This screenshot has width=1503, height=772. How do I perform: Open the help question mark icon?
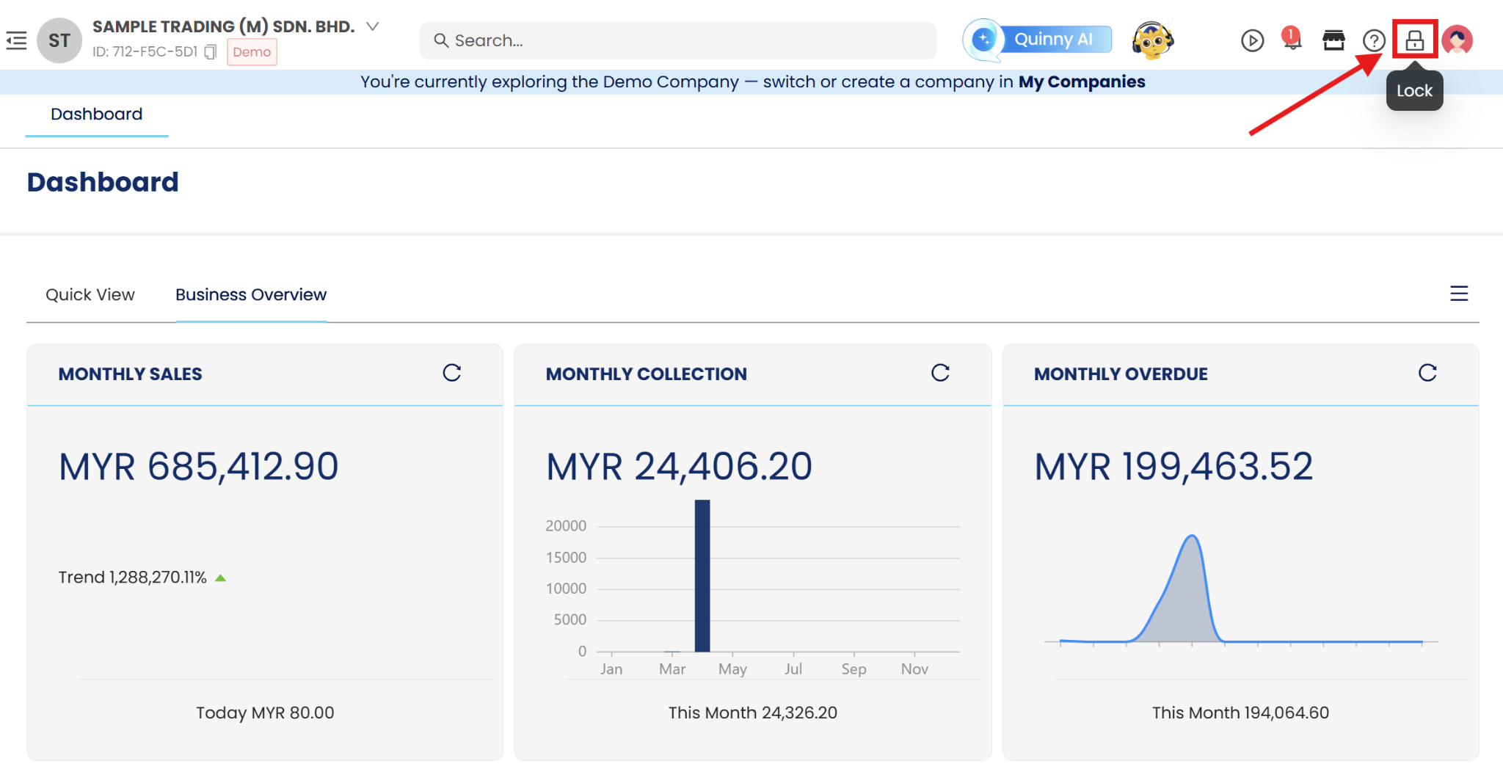[1373, 40]
